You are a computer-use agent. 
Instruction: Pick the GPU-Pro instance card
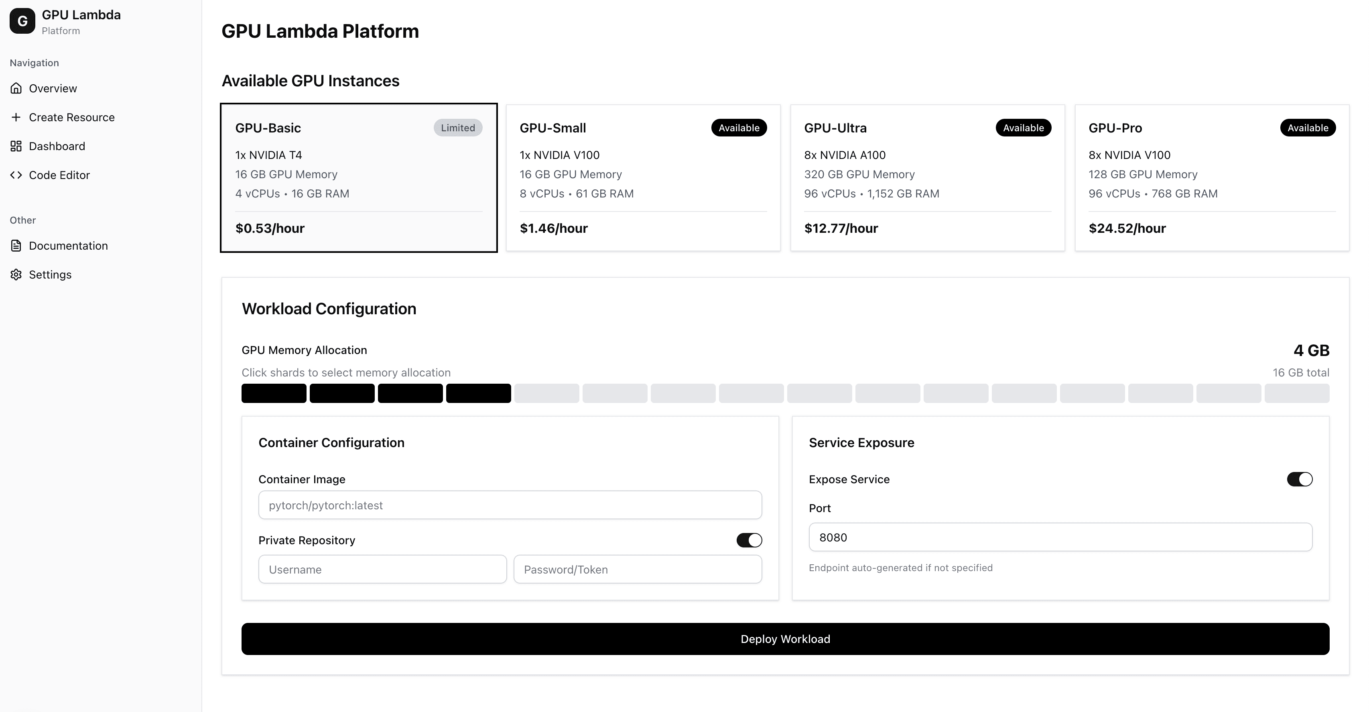1212,178
